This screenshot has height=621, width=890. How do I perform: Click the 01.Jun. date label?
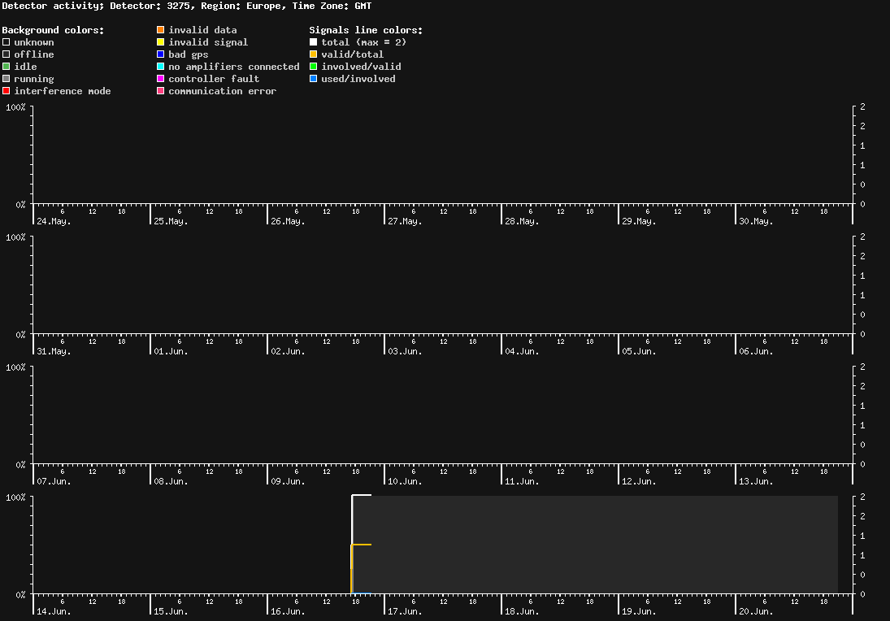tap(171, 351)
